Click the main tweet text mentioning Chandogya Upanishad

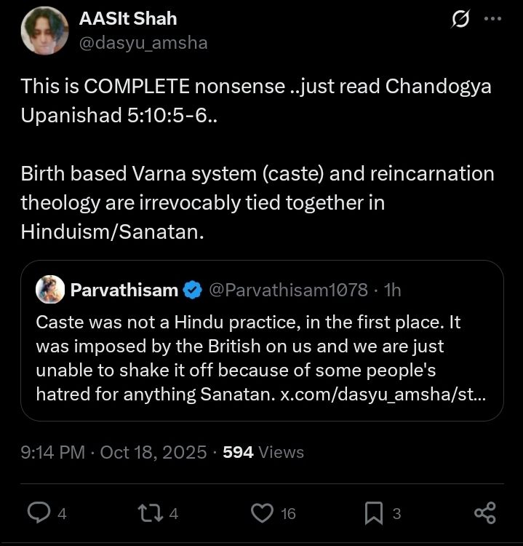[x=256, y=98]
